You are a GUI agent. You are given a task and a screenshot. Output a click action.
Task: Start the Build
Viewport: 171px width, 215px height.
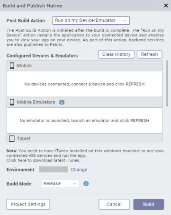[149, 204]
